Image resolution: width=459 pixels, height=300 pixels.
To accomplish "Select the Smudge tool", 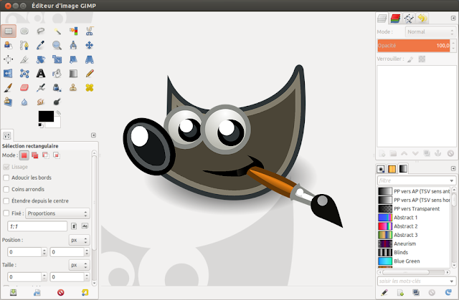I will point(41,102).
